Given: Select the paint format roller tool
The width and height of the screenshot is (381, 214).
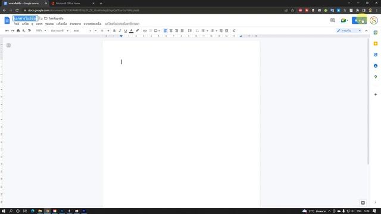Looking at the screenshot, I should click(29, 31).
